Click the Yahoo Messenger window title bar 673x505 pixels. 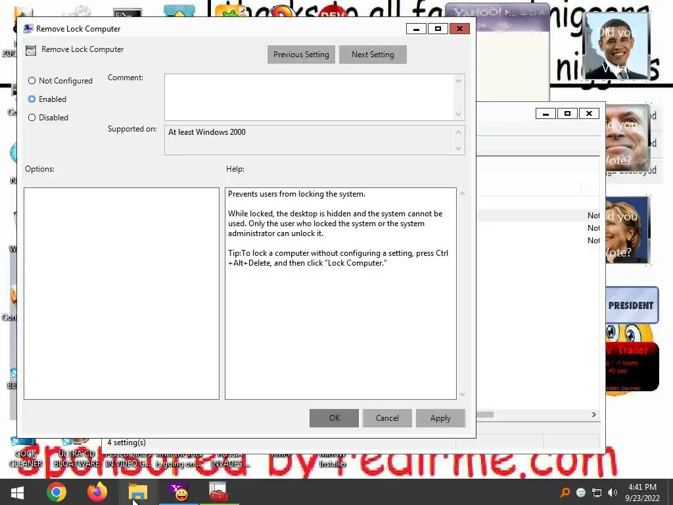point(498,12)
